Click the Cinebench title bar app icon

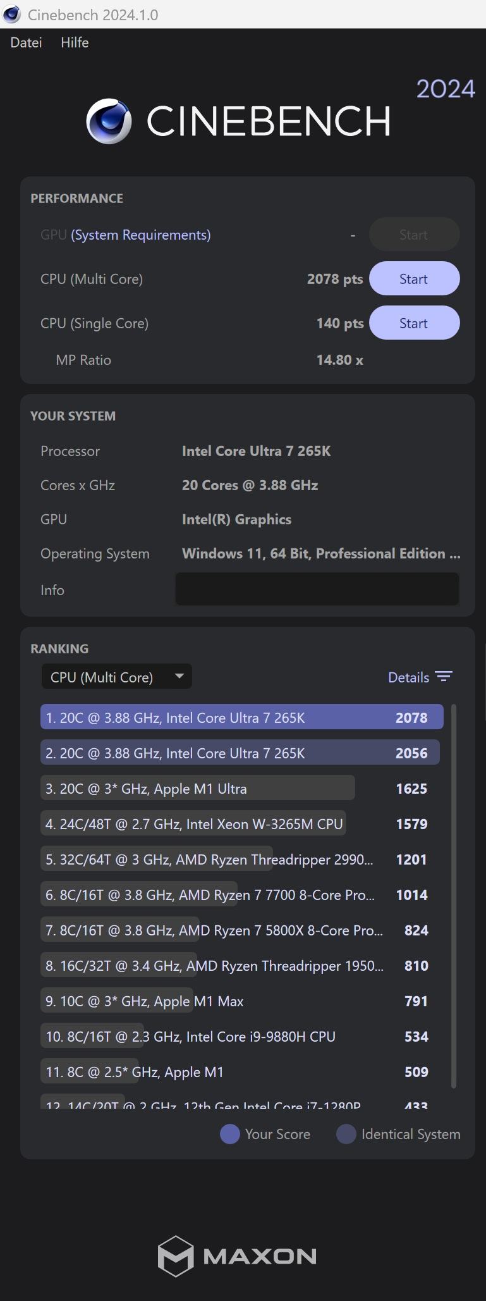(x=12, y=15)
